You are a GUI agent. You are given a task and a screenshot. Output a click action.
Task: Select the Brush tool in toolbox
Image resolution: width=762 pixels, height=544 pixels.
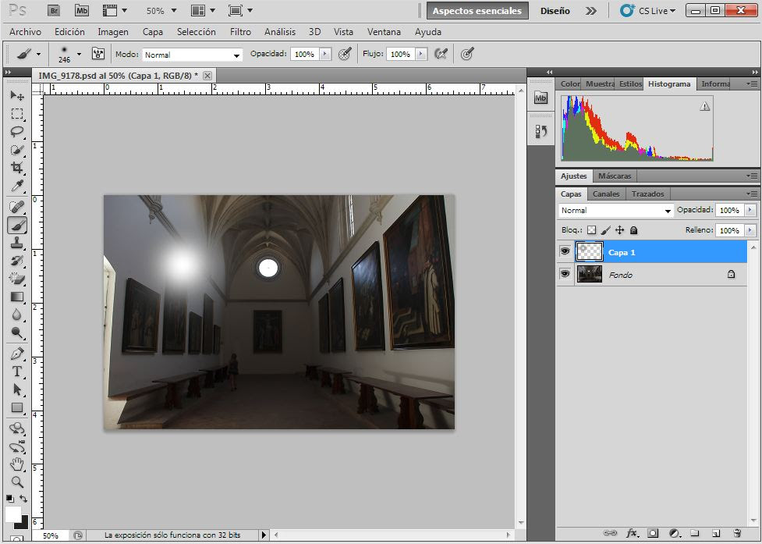(17, 225)
